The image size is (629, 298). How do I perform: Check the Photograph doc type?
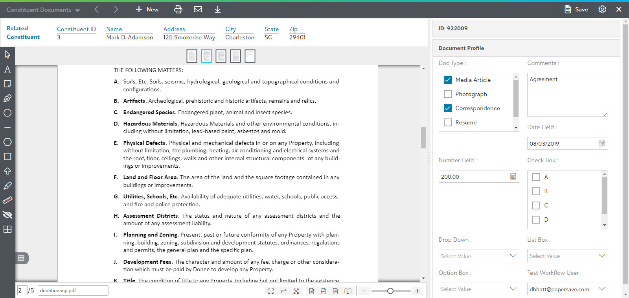click(x=447, y=94)
